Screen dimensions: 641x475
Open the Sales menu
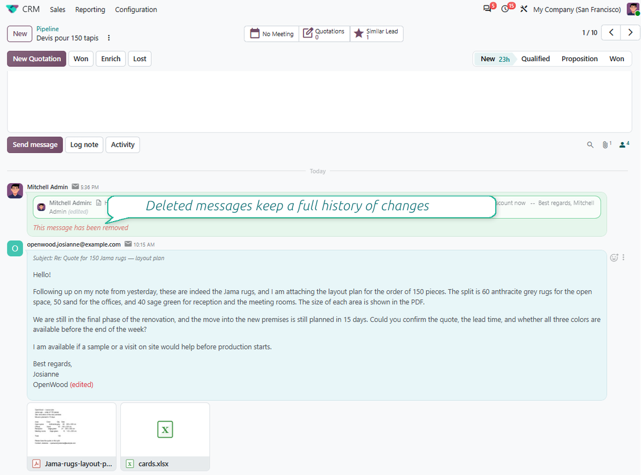click(x=58, y=10)
